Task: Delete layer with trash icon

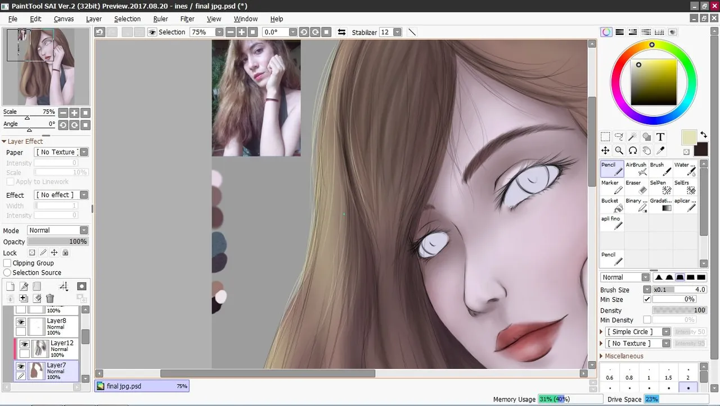Action: coord(50,299)
